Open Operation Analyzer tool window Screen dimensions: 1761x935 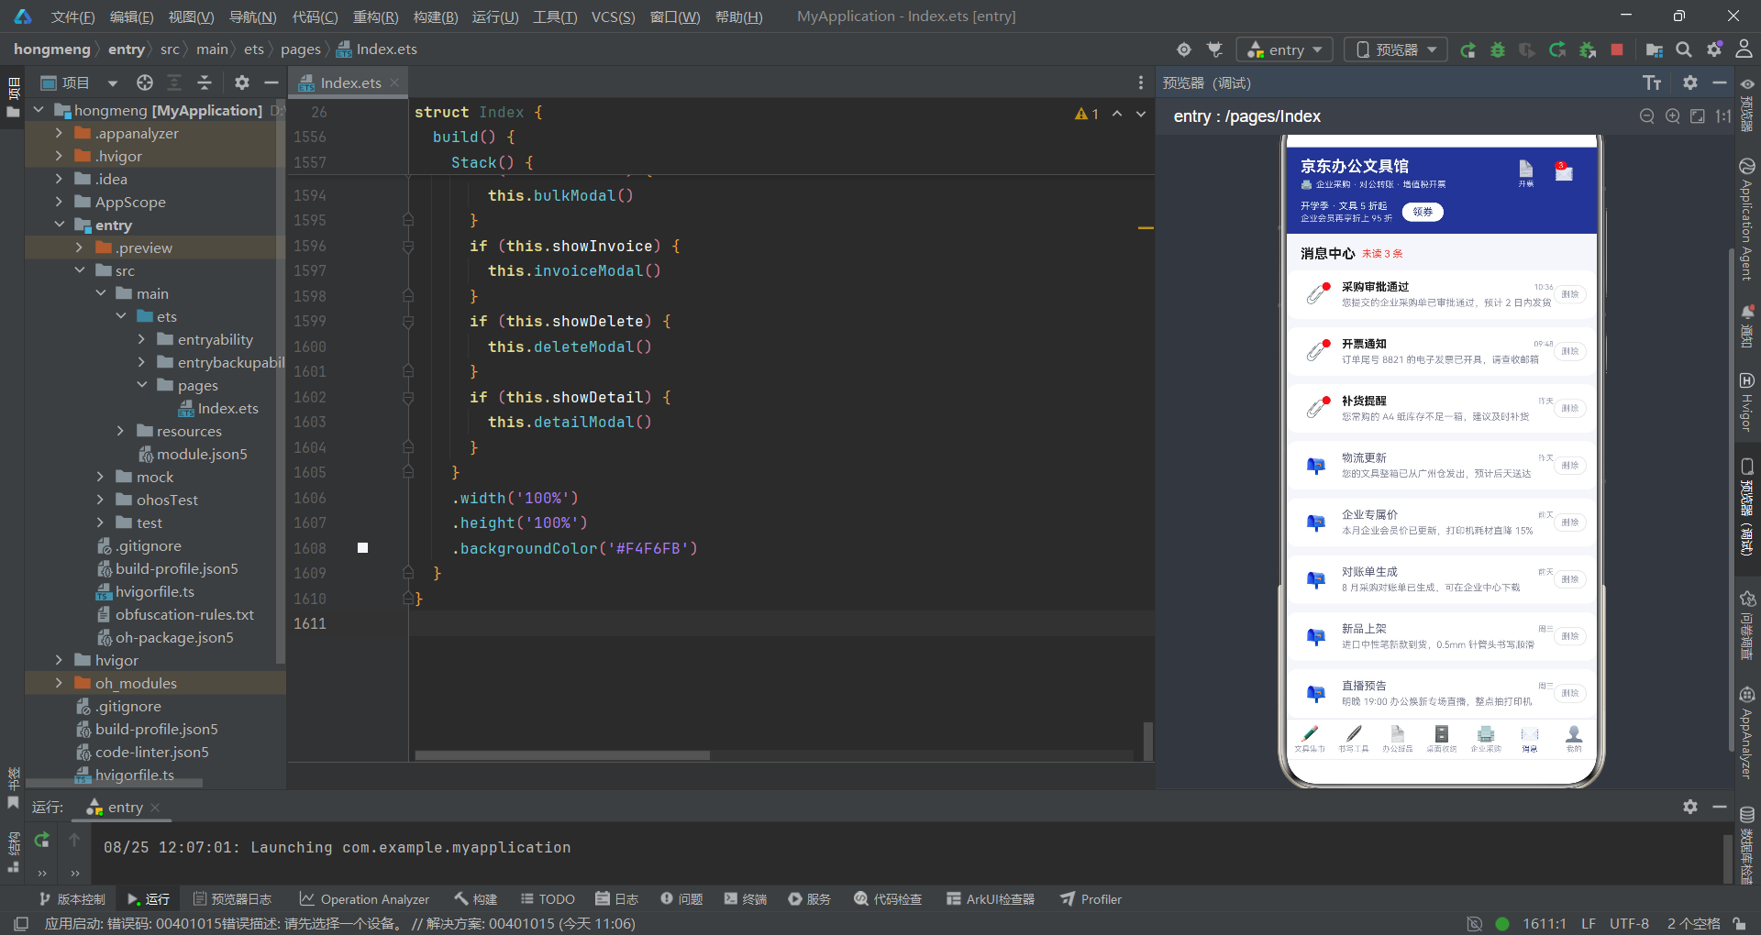(364, 899)
